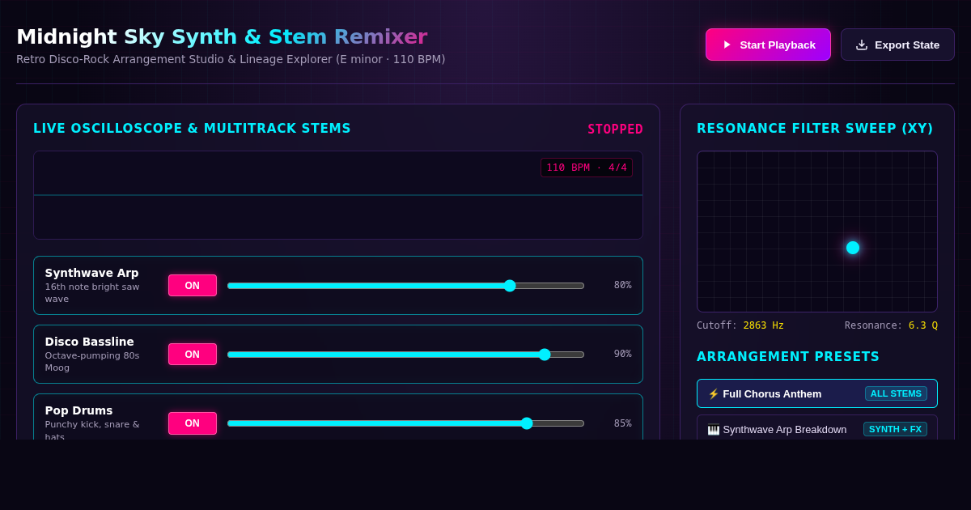Viewport: 971px width, 510px height.
Task: Click the STOPPED status label
Action: [x=615, y=130]
